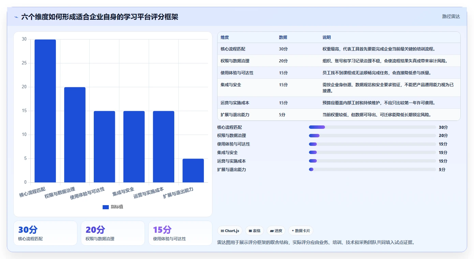Select the 表格 tag chip

(x=254, y=231)
